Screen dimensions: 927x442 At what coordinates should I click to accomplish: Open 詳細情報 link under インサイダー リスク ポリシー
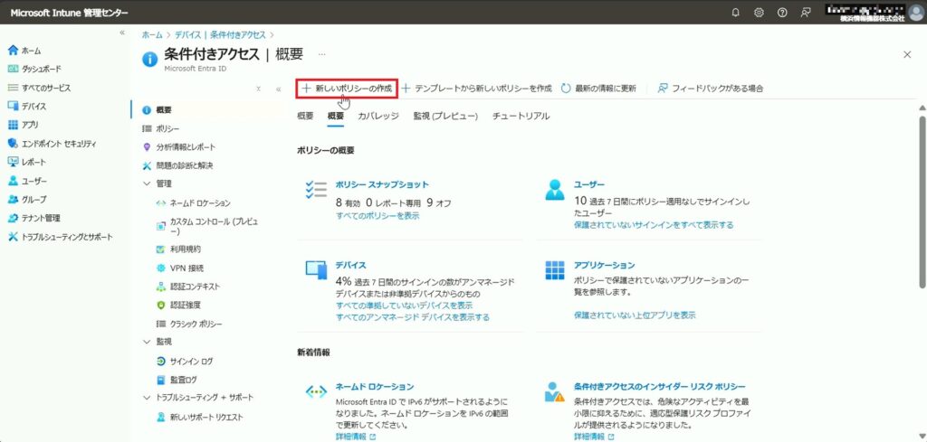click(x=594, y=437)
